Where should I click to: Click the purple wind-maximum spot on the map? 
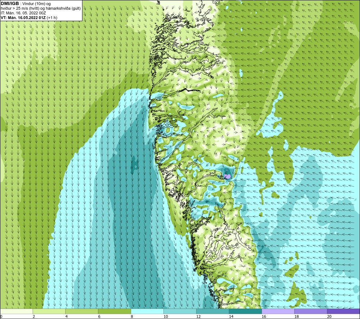[x=227, y=176]
